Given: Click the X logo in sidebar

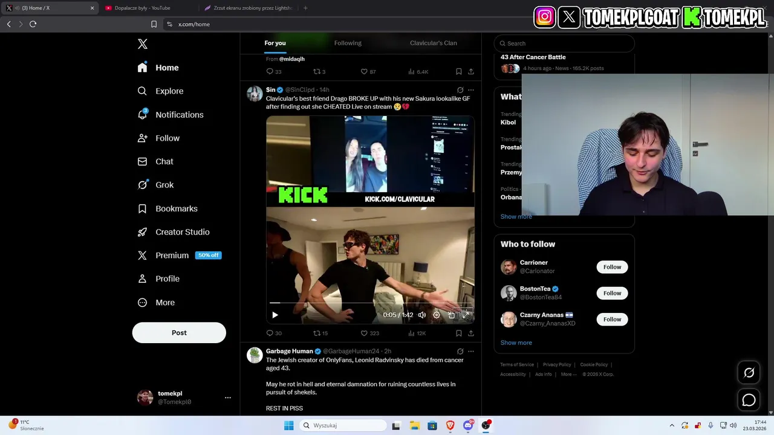Looking at the screenshot, I should click(143, 44).
